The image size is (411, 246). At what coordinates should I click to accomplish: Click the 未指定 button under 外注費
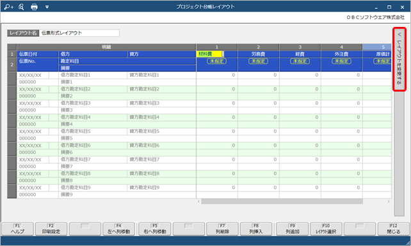tap(341, 61)
